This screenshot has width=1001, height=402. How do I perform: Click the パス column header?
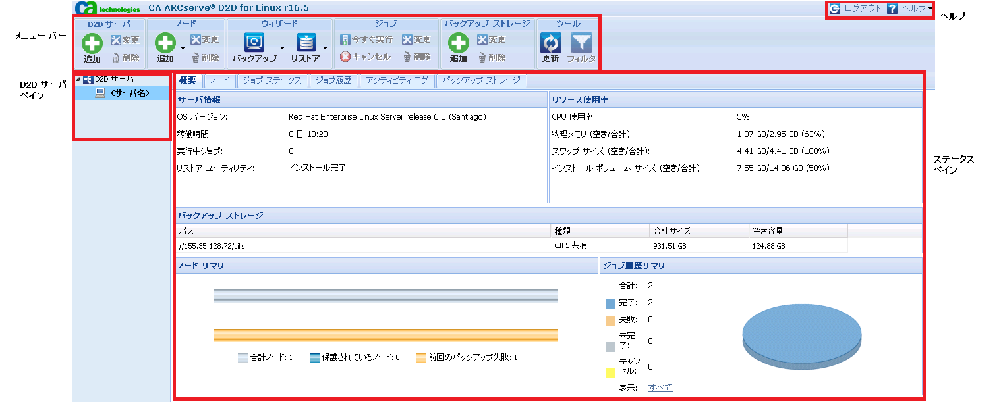(363, 231)
